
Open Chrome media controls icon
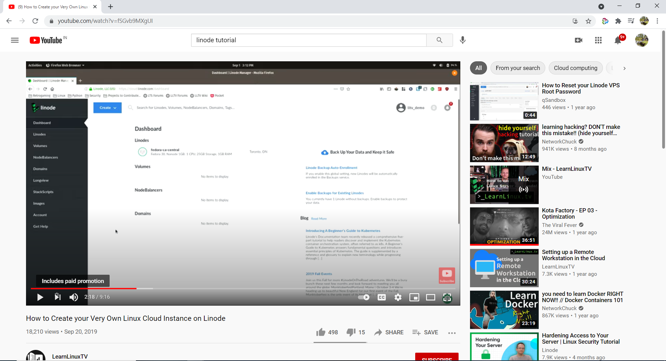click(631, 21)
